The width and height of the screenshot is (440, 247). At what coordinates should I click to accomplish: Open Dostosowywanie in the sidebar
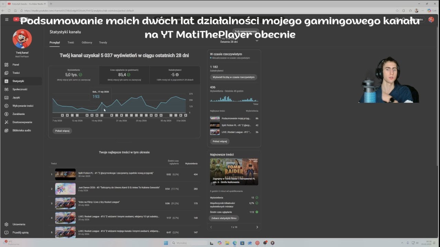click(x=22, y=122)
